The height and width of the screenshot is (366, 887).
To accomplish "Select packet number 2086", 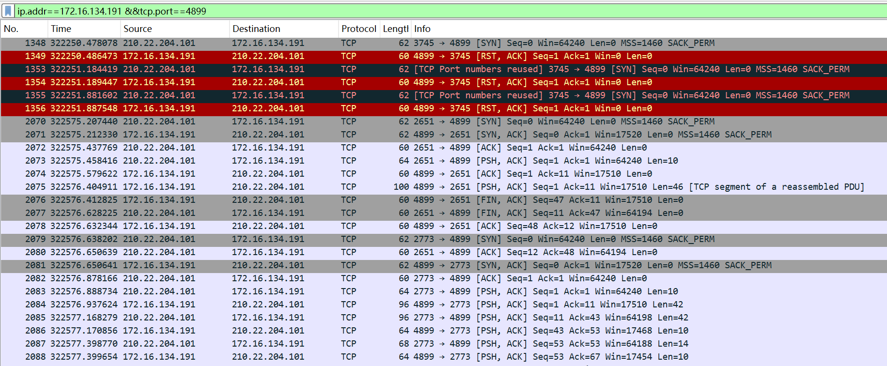I will 443,331.
